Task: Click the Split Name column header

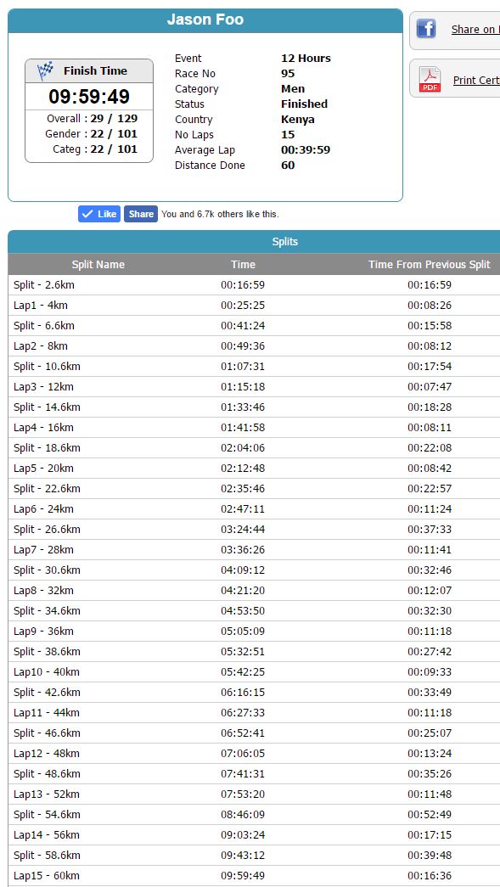Action: tap(98, 264)
